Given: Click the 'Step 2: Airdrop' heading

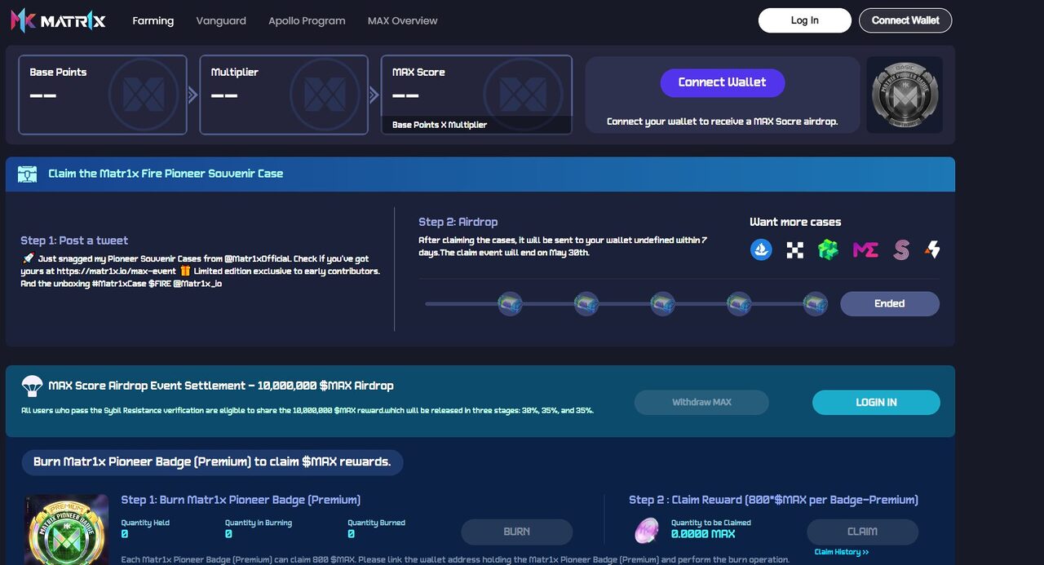Looking at the screenshot, I should click(458, 222).
